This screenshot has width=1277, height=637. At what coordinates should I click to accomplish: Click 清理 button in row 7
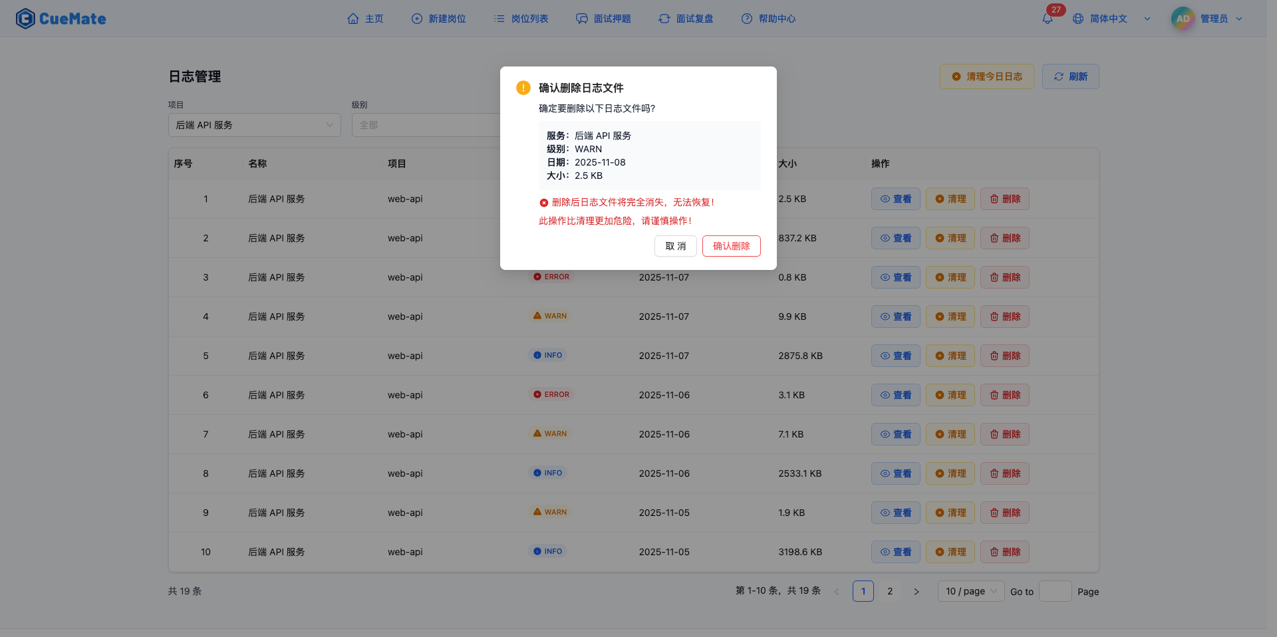[x=950, y=434]
